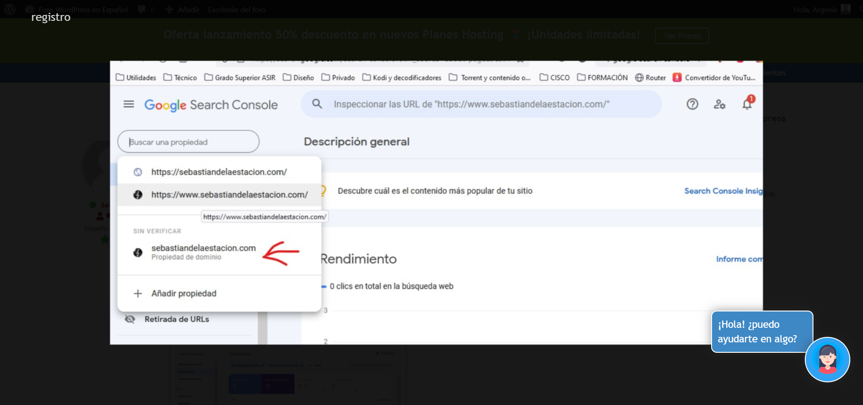The height and width of the screenshot is (405, 863).
Task: Click the SIN VERIFICAR label
Action: (157, 231)
